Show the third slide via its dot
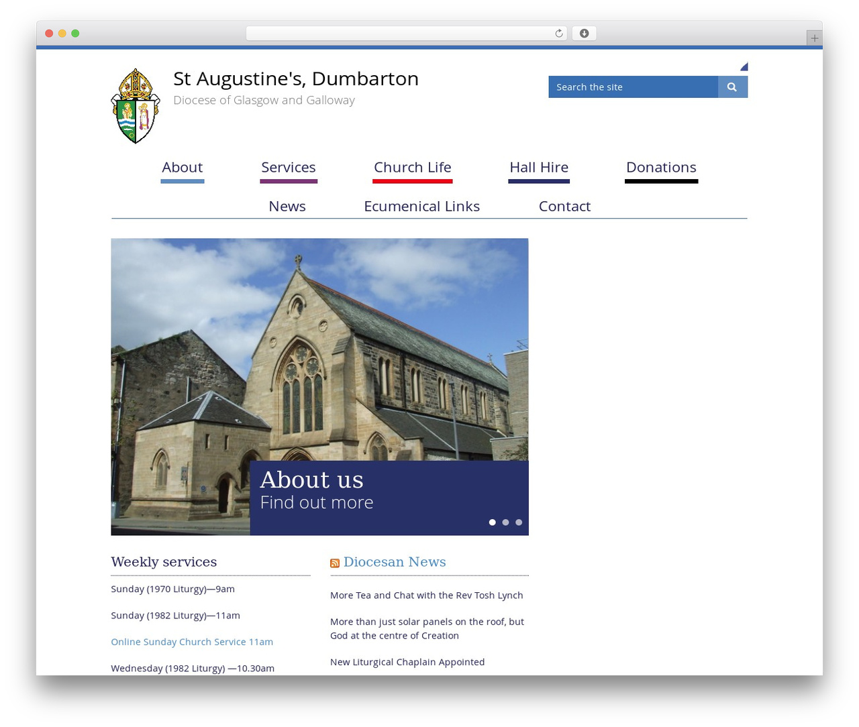Viewport: 859px width, 727px height. coord(519,522)
